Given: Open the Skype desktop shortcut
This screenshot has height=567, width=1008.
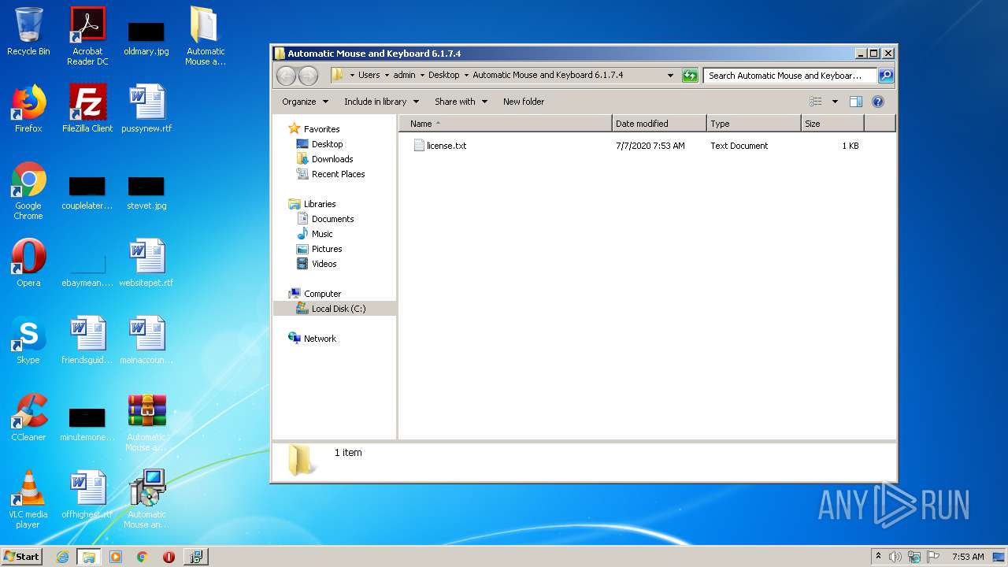Looking at the screenshot, I should point(28,340).
